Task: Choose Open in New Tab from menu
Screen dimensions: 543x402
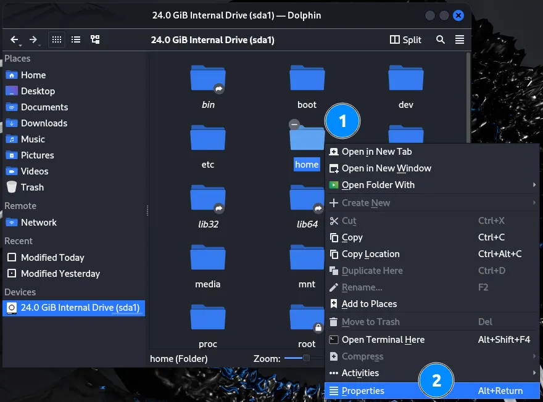Action: point(378,152)
